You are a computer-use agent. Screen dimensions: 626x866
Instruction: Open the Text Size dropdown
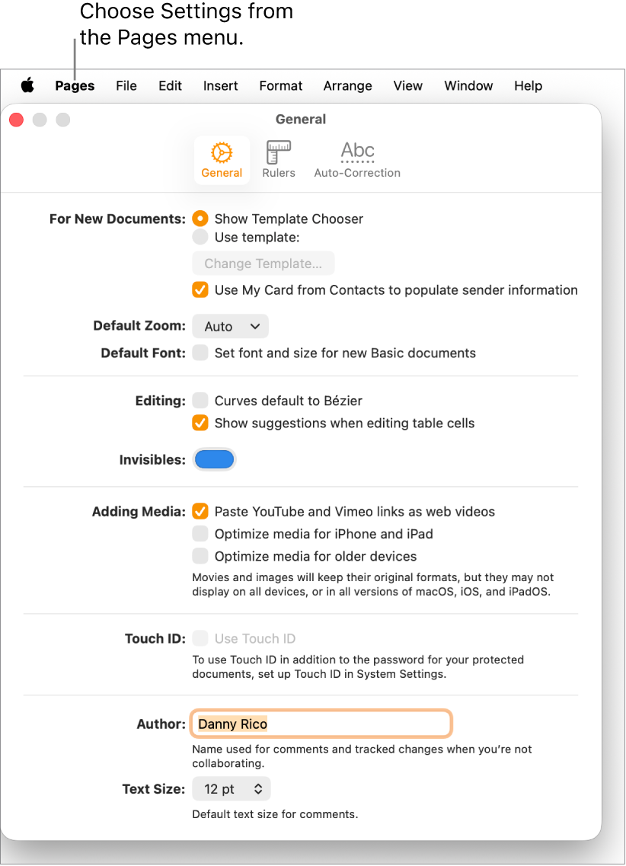point(231,789)
